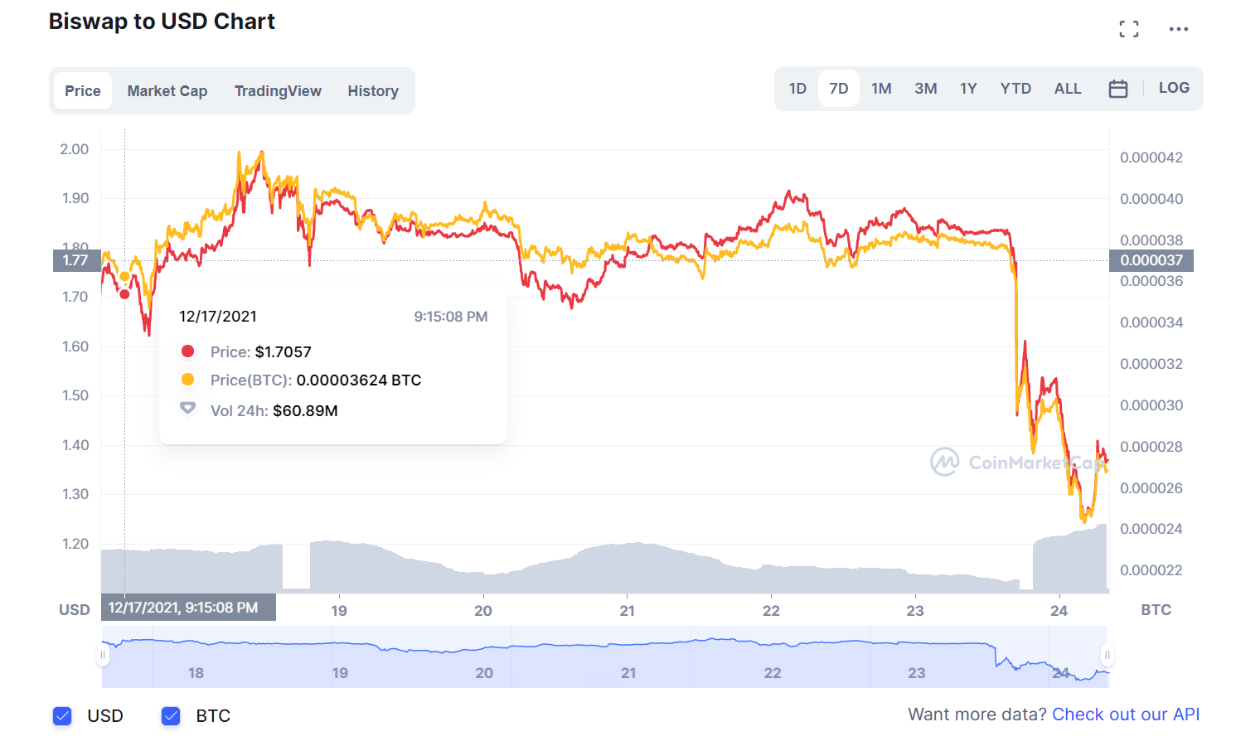
Task: Click the red USD price marker dot
Action: point(124,294)
